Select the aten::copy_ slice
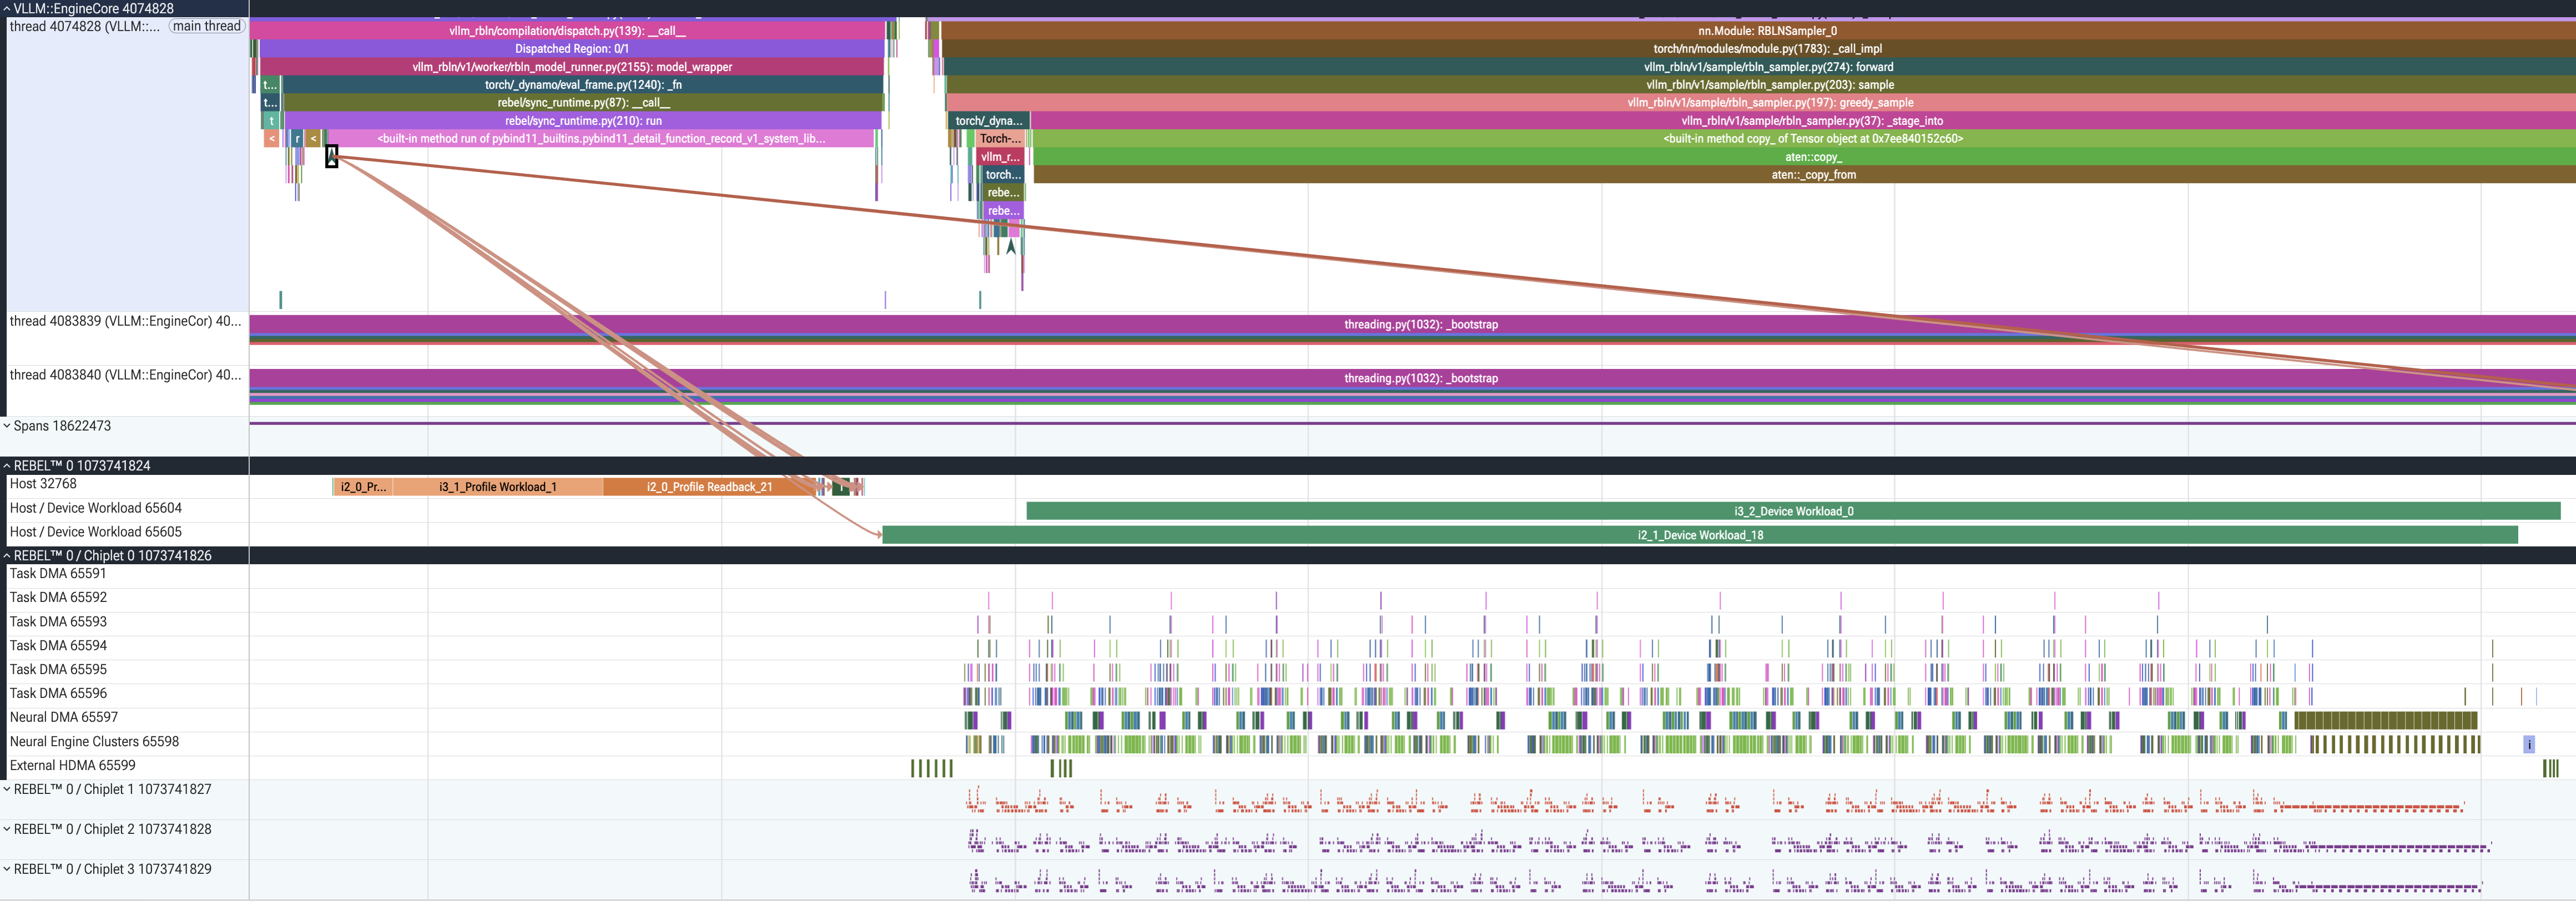This screenshot has width=2576, height=901. [1804, 157]
